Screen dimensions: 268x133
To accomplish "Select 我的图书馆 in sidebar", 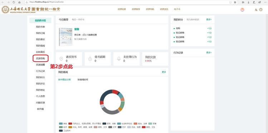I will click(x=40, y=20).
